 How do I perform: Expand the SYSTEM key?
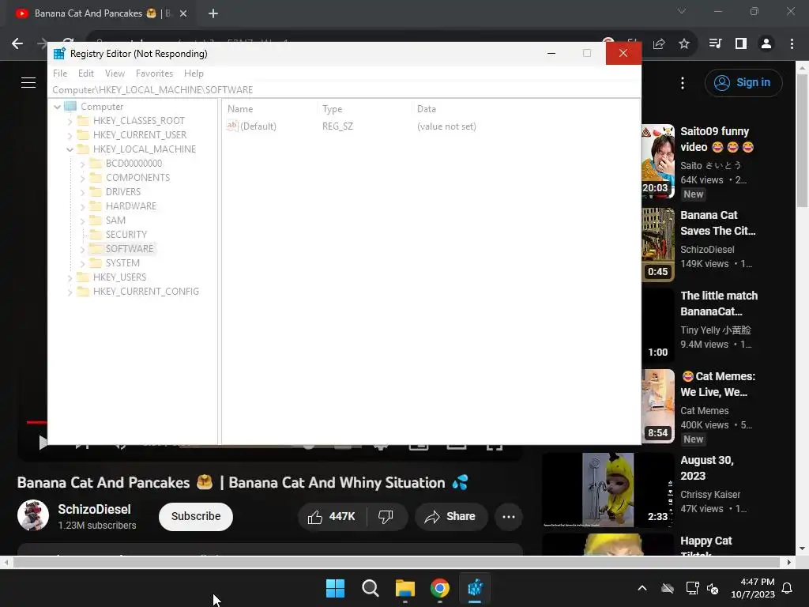pos(82,263)
